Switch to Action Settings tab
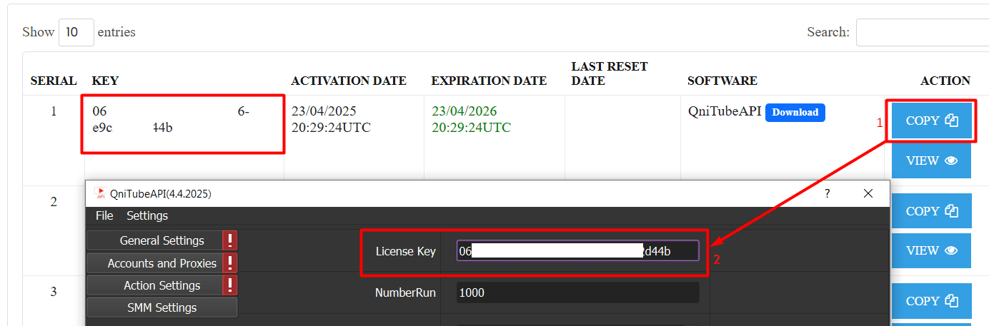This screenshot has height=326, width=989. pos(162,285)
